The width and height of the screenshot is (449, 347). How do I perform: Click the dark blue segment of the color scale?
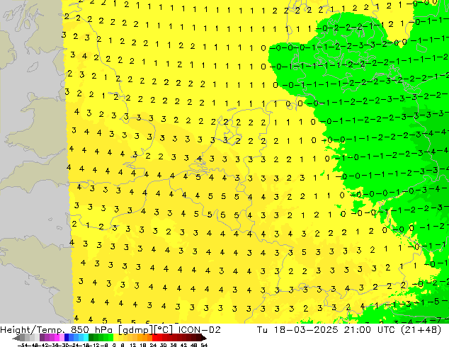click(67, 338)
